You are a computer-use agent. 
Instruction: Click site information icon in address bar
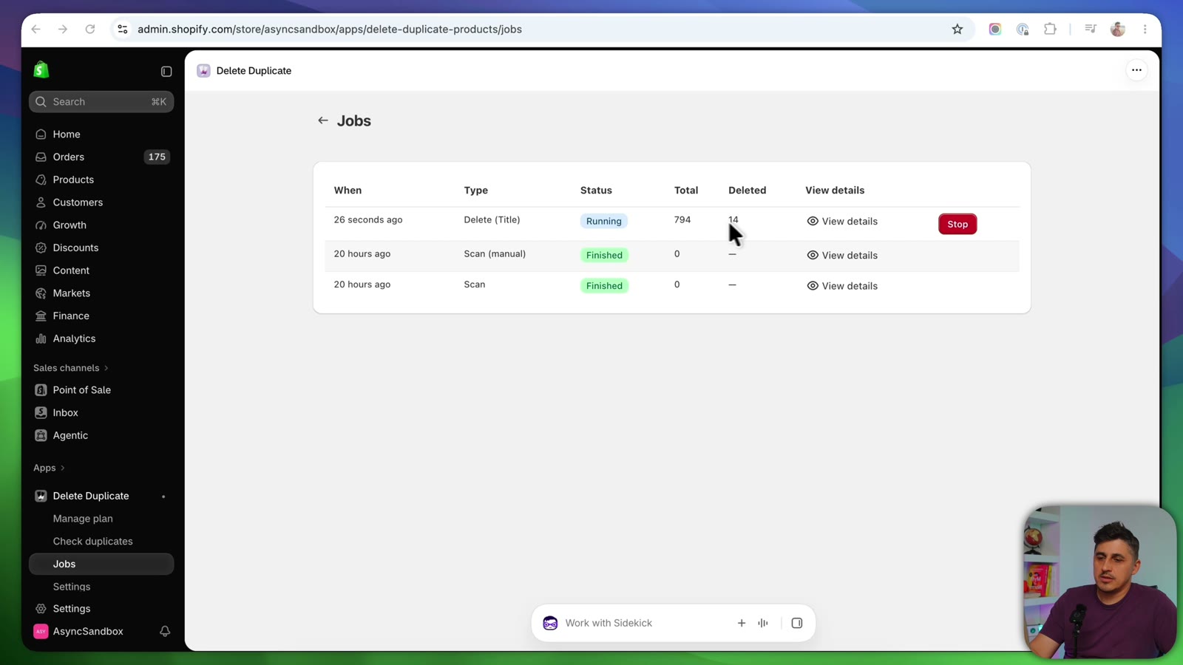[x=123, y=30]
